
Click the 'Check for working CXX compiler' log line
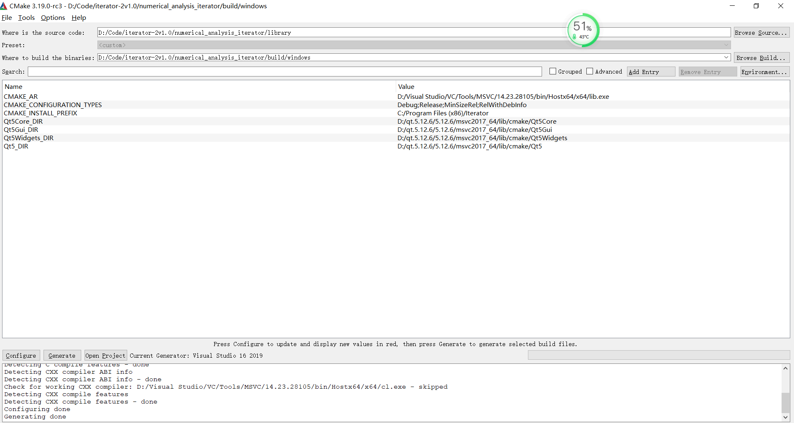(226, 387)
